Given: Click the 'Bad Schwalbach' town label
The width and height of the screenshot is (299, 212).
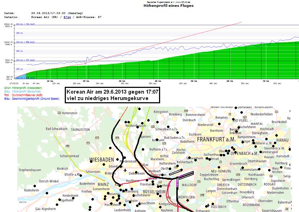Looking at the screenshot, I should pos(56,129).
